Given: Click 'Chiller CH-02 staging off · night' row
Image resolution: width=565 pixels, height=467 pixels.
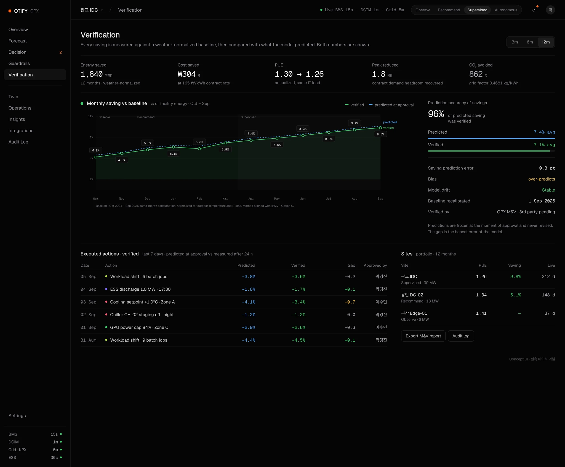Looking at the screenshot, I should pyautogui.click(x=234, y=315).
